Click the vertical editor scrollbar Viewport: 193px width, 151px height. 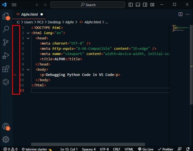191,65
